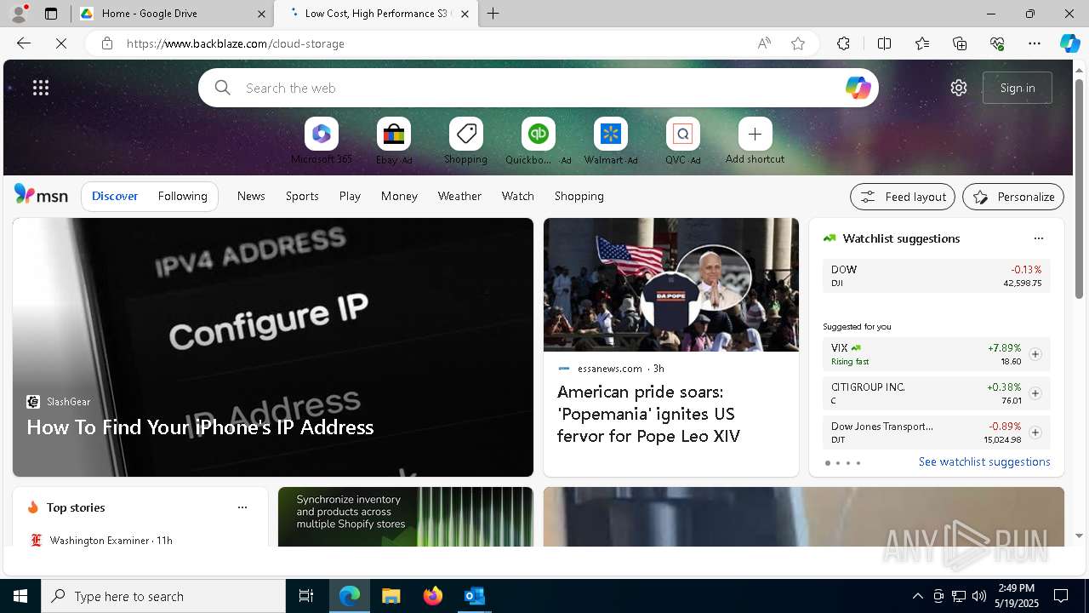Open Outlook from the taskbar
The width and height of the screenshot is (1089, 613).
click(x=475, y=596)
